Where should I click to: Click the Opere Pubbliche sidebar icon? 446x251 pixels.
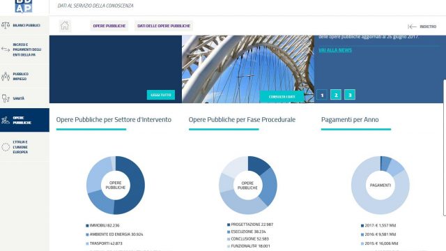pos(6,120)
